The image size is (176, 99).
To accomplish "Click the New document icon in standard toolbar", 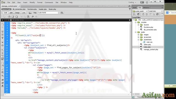I will coord(4,16).
